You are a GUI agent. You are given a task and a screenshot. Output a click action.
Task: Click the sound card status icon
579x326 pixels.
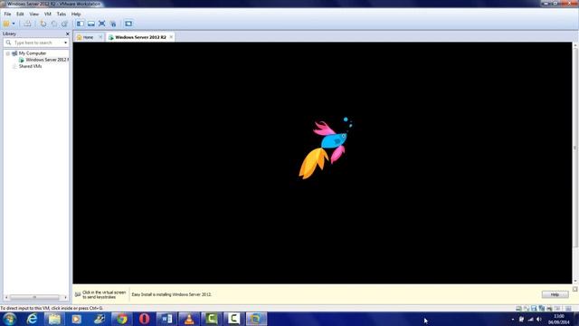(557, 308)
